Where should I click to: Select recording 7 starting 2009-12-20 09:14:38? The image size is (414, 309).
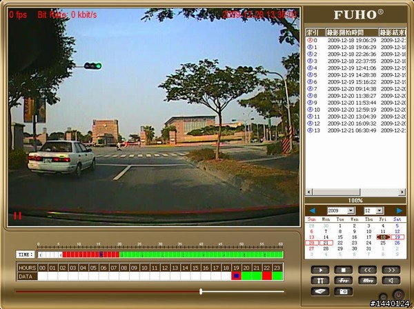[x=356, y=89]
